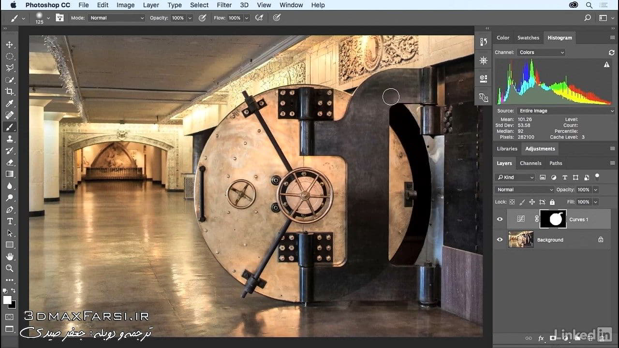Open the Brush Preset picker arrow

point(48,18)
